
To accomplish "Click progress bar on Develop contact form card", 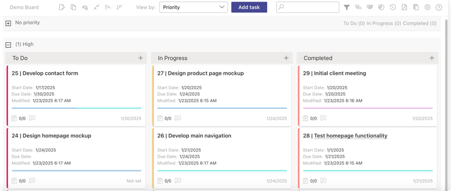I will pyautogui.click(x=77, y=109).
